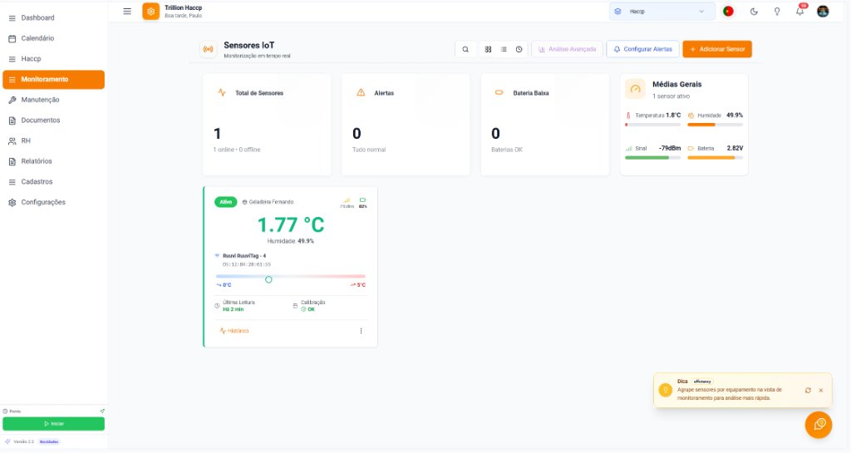Open tips via the lightbulb icon
This screenshot has width=851, height=453.
pyautogui.click(x=777, y=12)
